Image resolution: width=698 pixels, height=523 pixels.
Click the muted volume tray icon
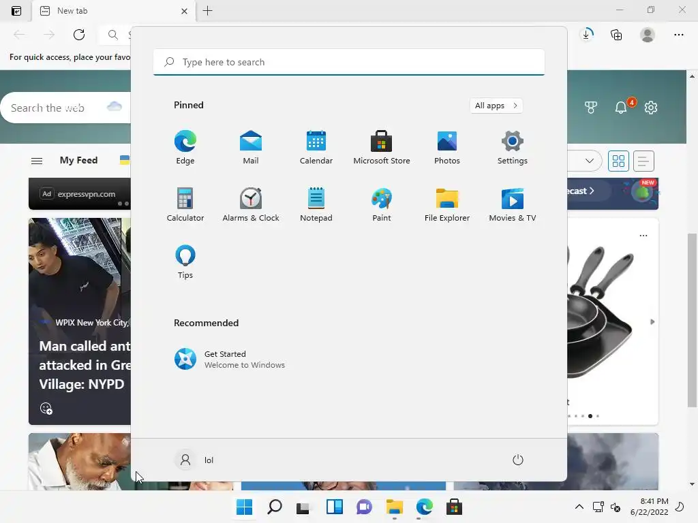point(616,507)
